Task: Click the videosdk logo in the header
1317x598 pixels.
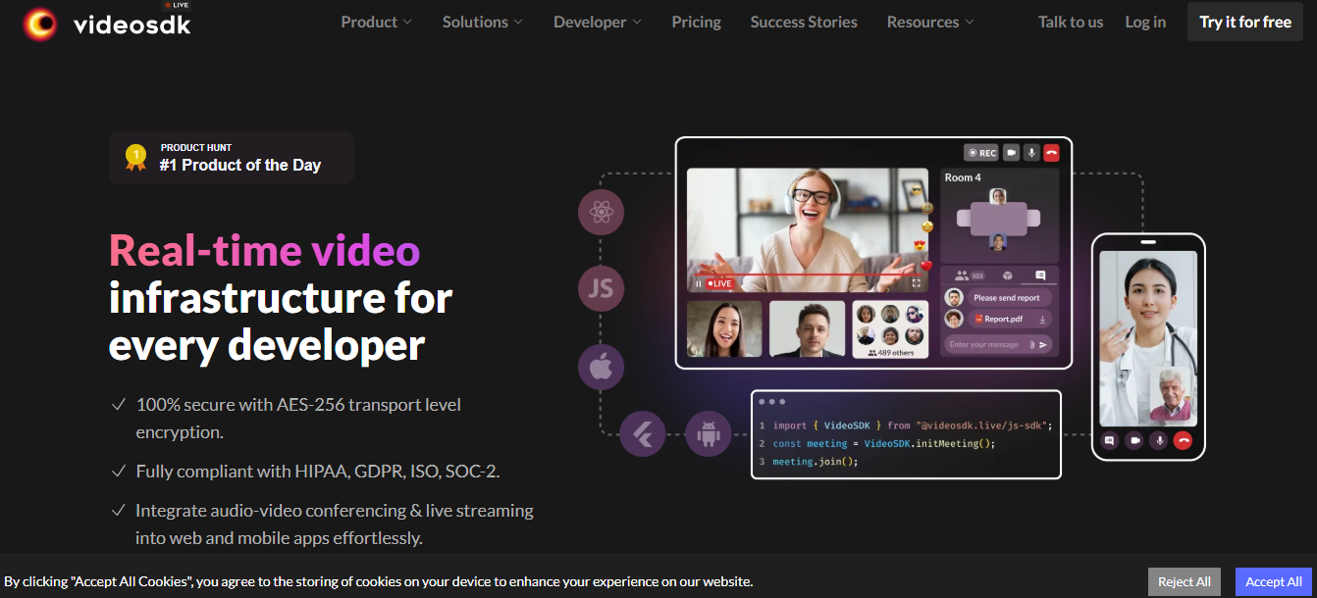Action: click(107, 24)
